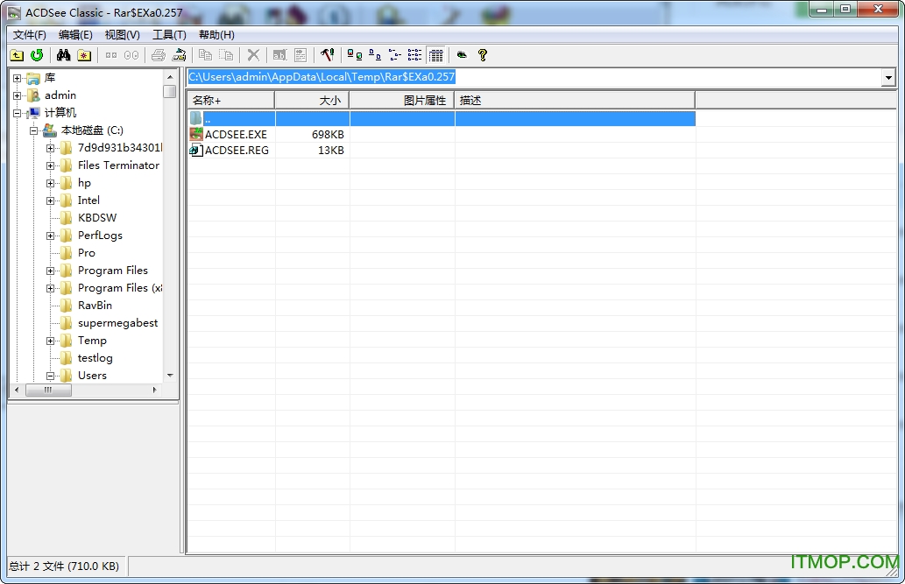
Task: Expand the PerfLogs folder node
Action: pyautogui.click(x=50, y=236)
